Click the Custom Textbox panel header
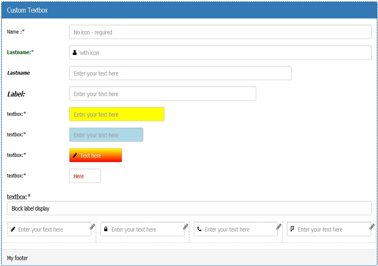 [26, 10]
